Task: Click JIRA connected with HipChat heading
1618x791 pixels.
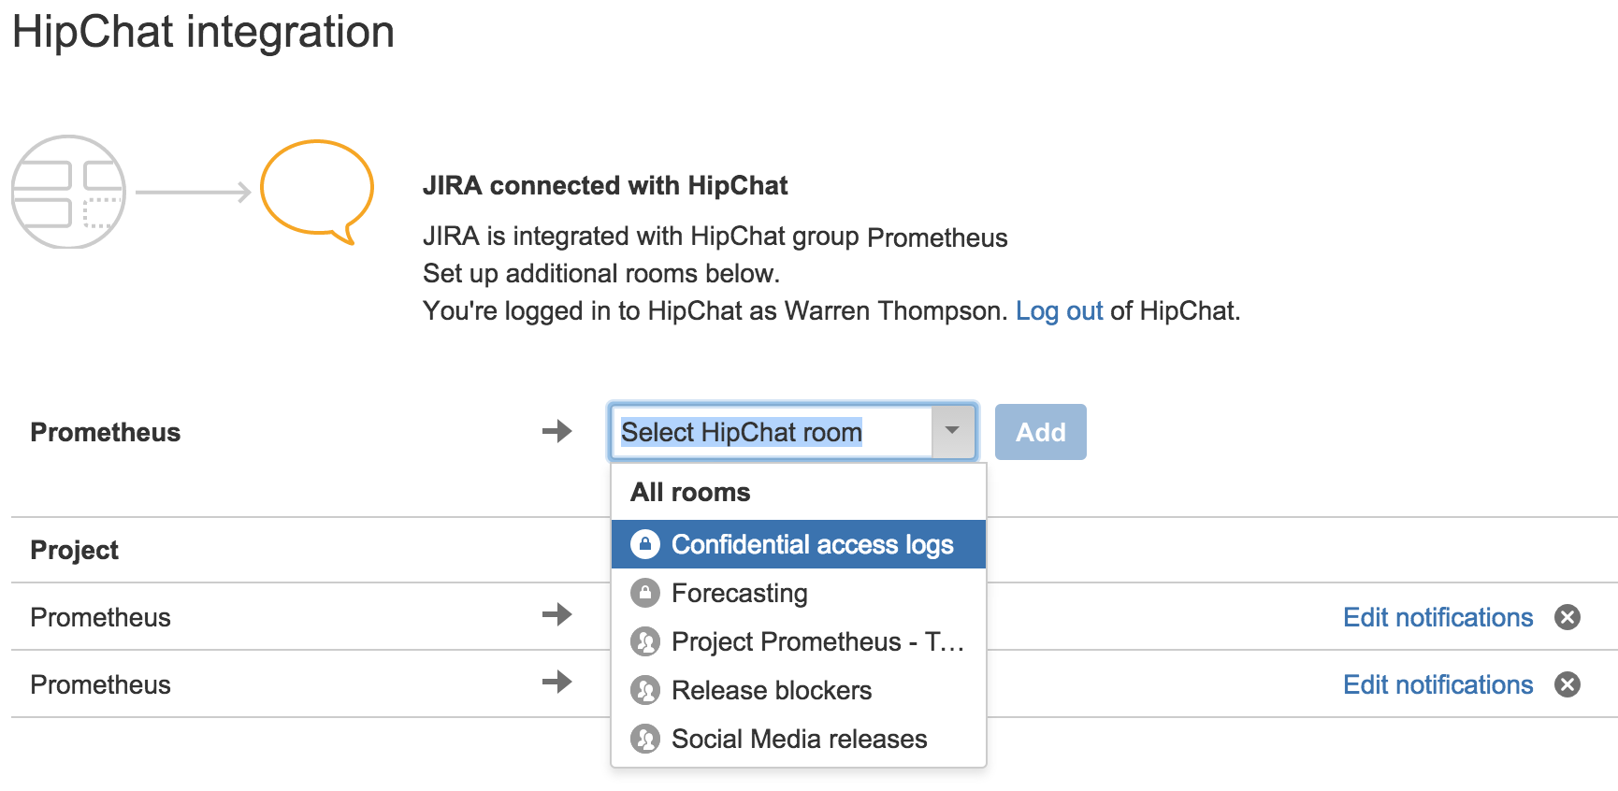Action: 605,185
